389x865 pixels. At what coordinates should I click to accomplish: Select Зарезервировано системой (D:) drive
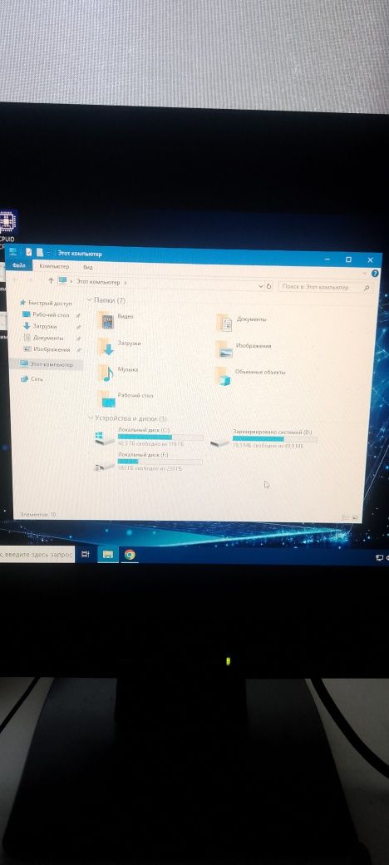coord(263,438)
